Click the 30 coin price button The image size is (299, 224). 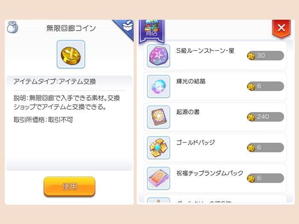pyautogui.click(x=265, y=56)
